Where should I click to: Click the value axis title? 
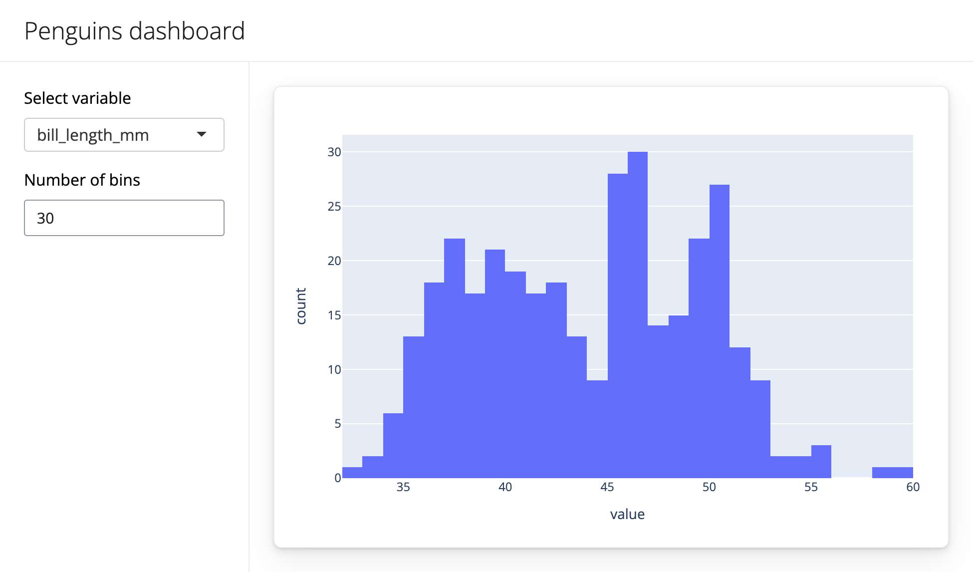(627, 514)
